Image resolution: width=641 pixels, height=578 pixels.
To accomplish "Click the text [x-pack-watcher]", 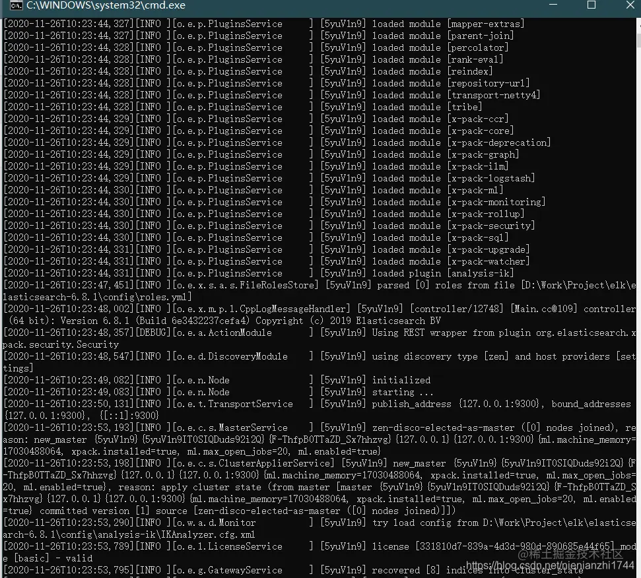I will [x=488, y=261].
